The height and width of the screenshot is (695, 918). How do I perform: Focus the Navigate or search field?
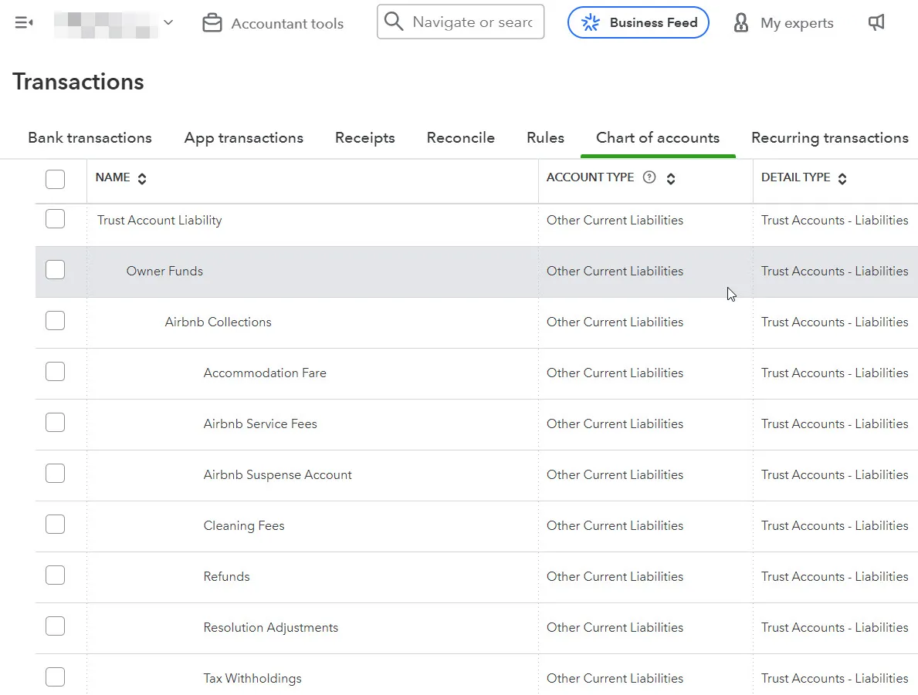473,22
